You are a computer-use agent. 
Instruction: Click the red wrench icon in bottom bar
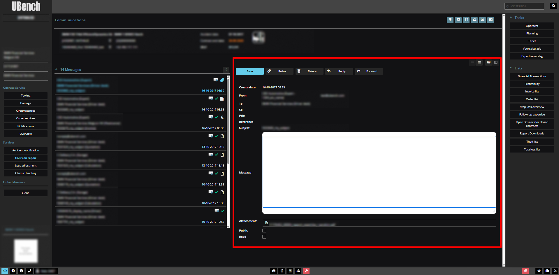306,271
